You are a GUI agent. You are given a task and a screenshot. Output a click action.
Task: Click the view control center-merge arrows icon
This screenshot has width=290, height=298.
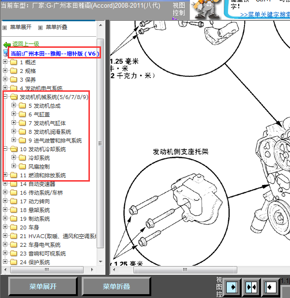251,287
